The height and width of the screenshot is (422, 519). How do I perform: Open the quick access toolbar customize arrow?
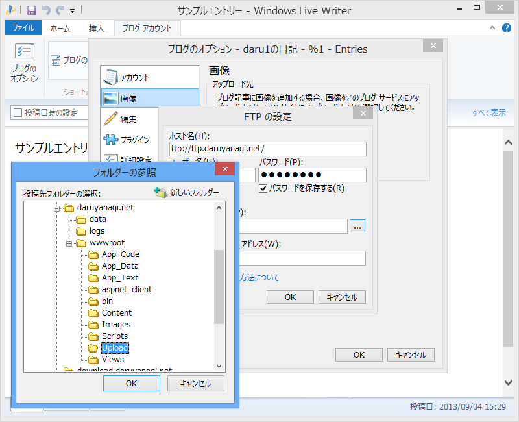point(72,11)
